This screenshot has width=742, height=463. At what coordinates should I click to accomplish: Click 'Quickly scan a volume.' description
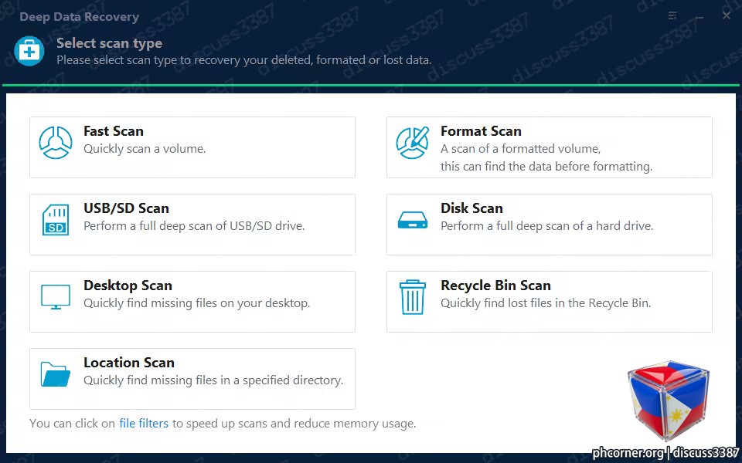[x=145, y=149]
